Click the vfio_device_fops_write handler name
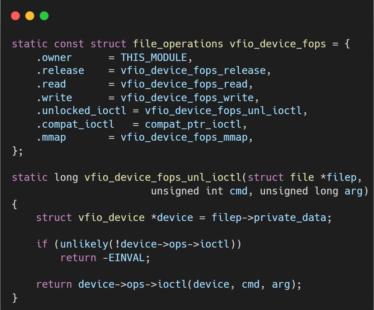374x310 pixels. 187,98
